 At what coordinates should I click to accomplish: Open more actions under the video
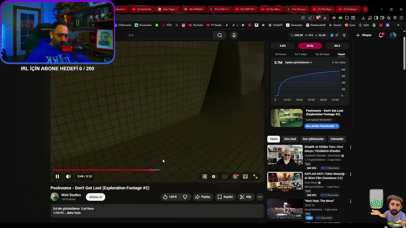(260, 197)
